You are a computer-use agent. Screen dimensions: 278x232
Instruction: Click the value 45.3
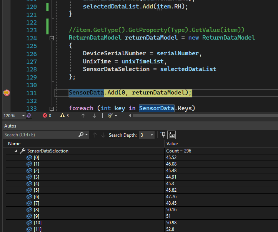coord(170,184)
